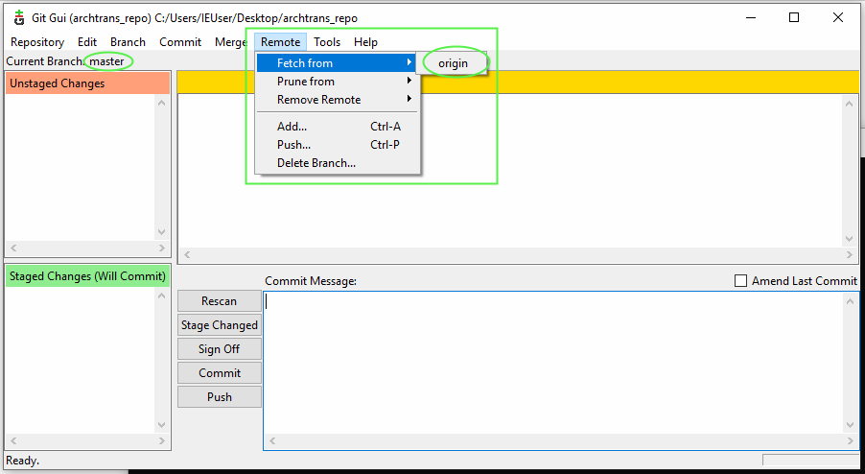Image resolution: width=865 pixels, height=474 pixels.
Task: Click the Push button under Commit
Action: click(x=219, y=397)
